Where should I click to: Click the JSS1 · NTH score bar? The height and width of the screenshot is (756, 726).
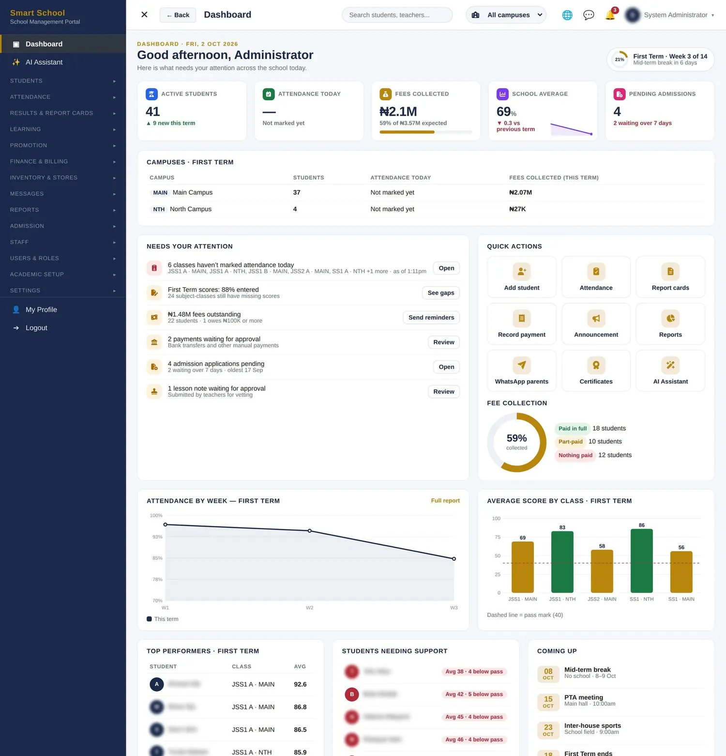(562, 562)
